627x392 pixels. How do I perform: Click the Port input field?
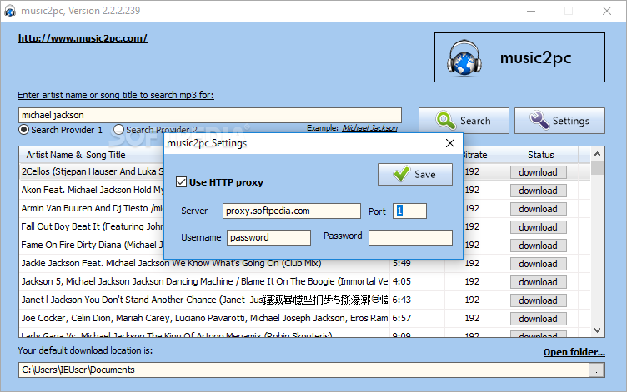pos(409,211)
